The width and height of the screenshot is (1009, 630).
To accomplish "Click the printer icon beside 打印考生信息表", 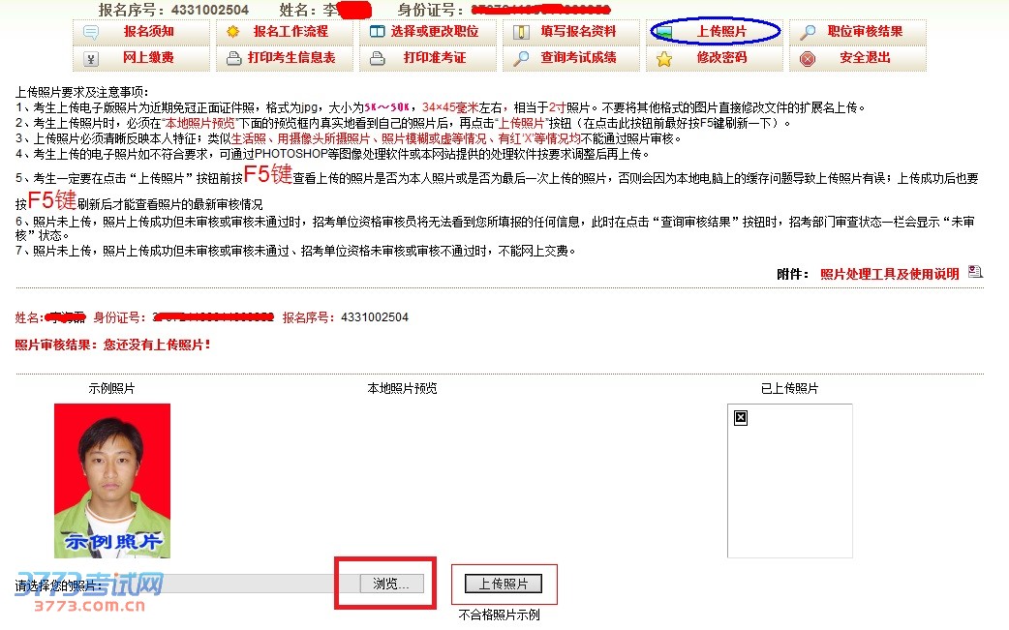I will (233, 58).
